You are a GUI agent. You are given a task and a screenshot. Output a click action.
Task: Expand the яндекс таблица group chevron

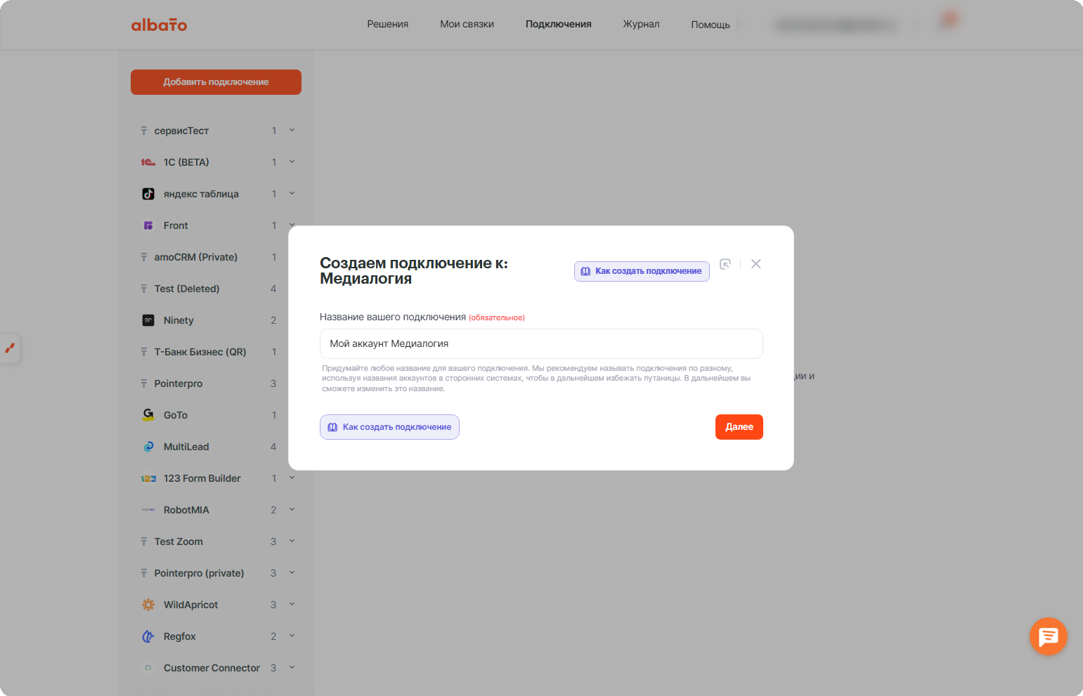coord(292,193)
